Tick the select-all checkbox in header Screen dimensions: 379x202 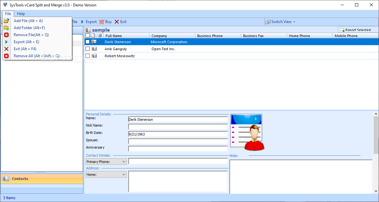click(x=87, y=35)
